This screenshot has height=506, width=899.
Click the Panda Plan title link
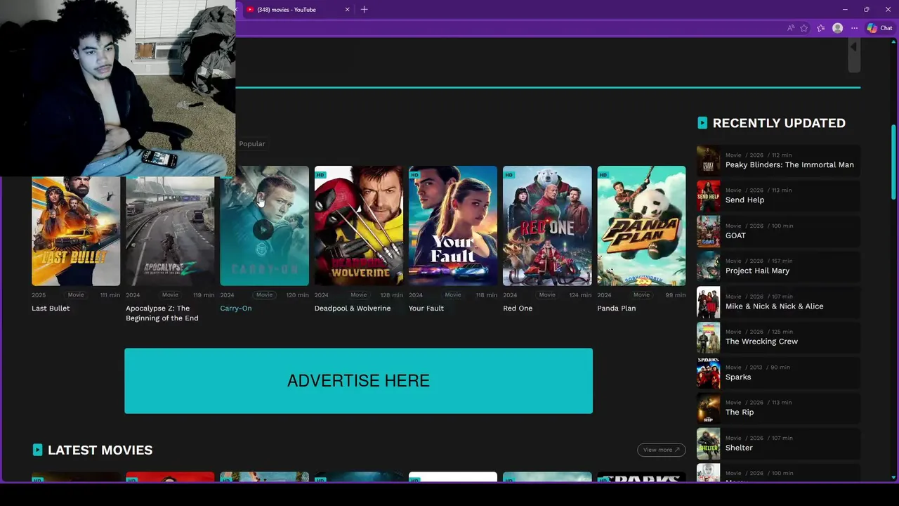click(x=617, y=309)
